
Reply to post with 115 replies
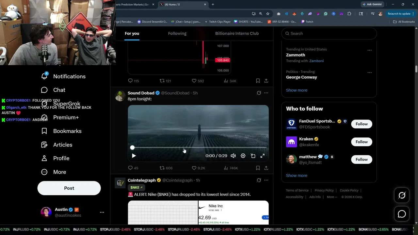pos(133,81)
